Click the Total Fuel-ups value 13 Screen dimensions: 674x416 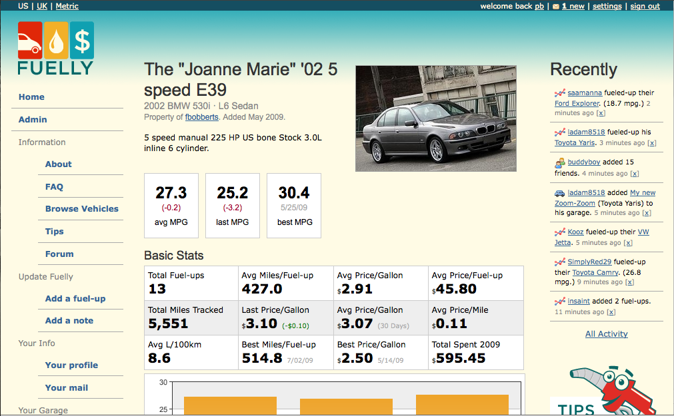157,289
